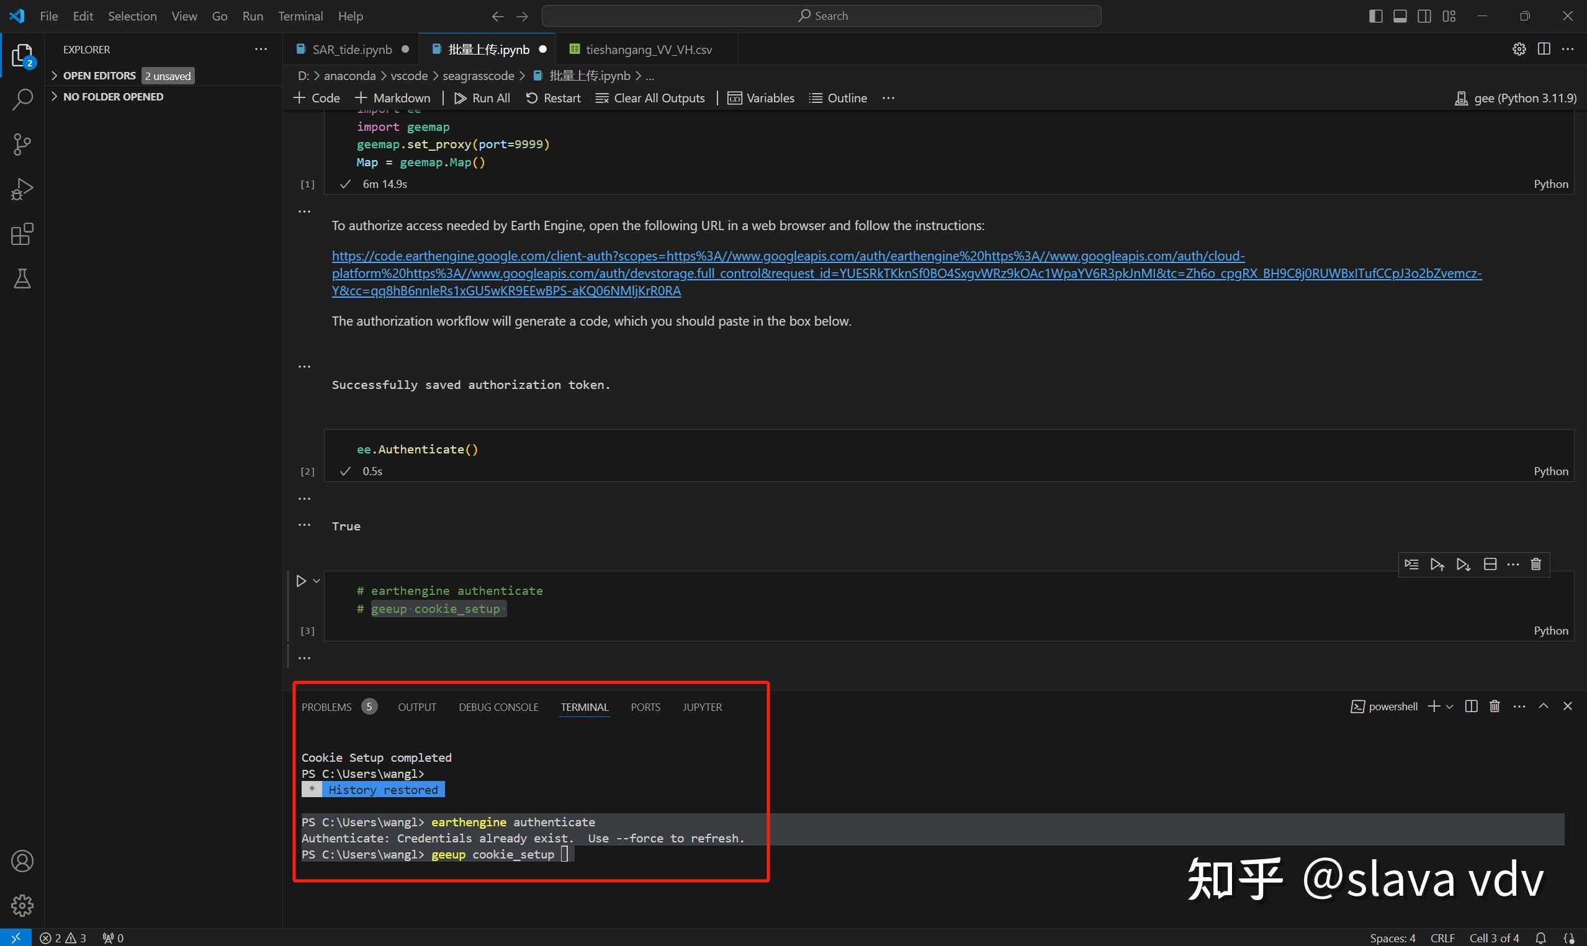
Task: Open the Search view in activity bar
Action: click(22, 99)
